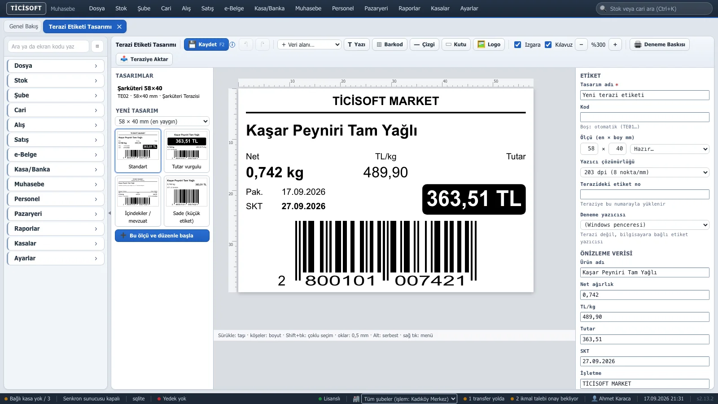The image size is (718, 404).
Task: Click Bu ölçü ve düzenle başla button
Action: 162,236
